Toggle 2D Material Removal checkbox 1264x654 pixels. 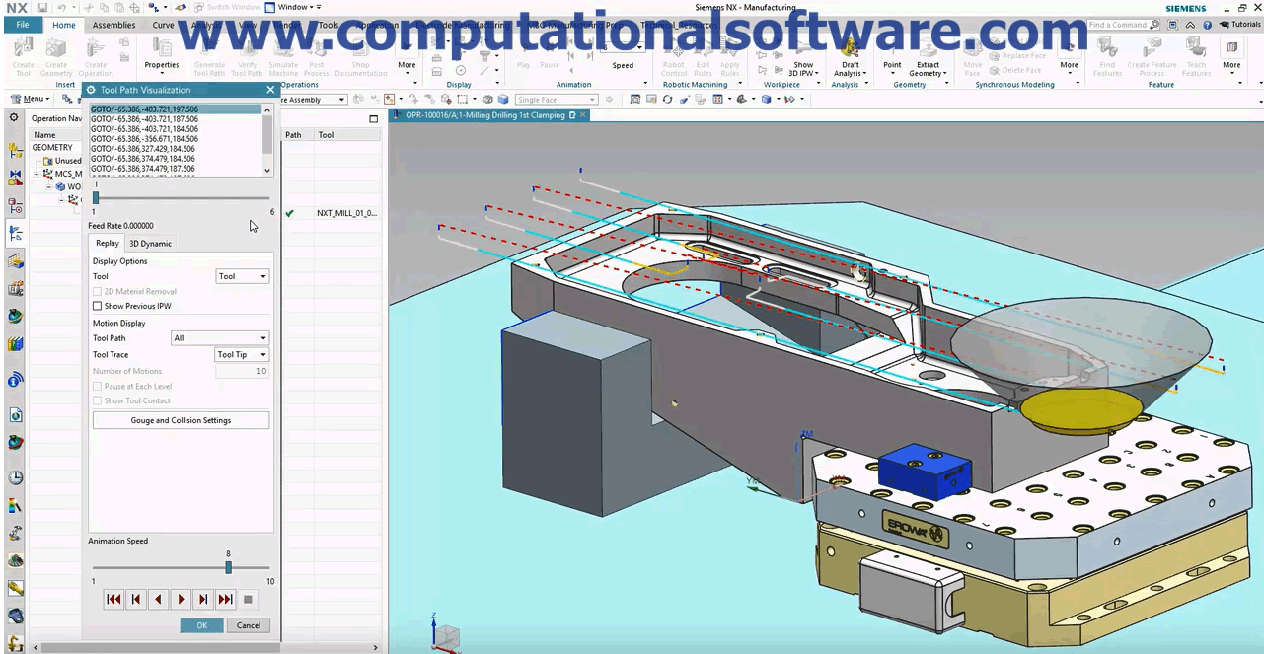point(97,292)
